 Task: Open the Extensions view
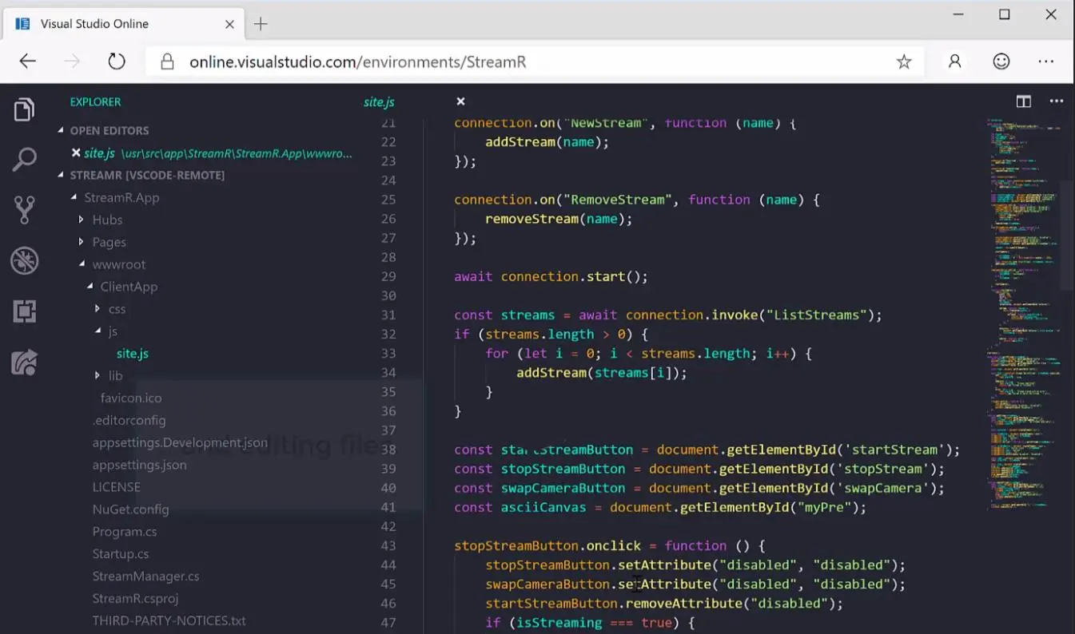23,311
